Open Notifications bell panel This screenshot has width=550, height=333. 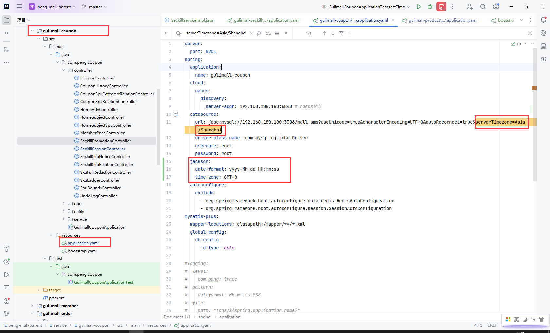543,20
